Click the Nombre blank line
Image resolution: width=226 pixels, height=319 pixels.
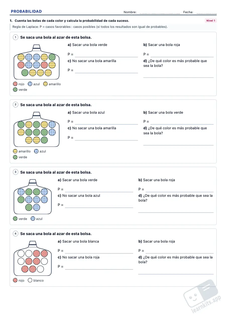coord(160,13)
